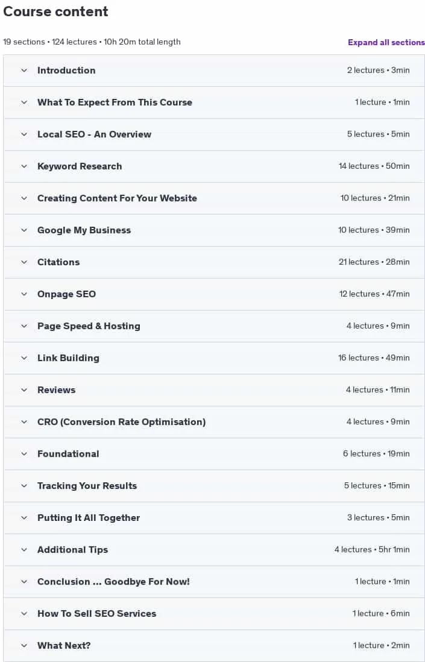This screenshot has width=425, height=662.
Task: Click the chevron beside Onpage SEO
Action: point(24,294)
